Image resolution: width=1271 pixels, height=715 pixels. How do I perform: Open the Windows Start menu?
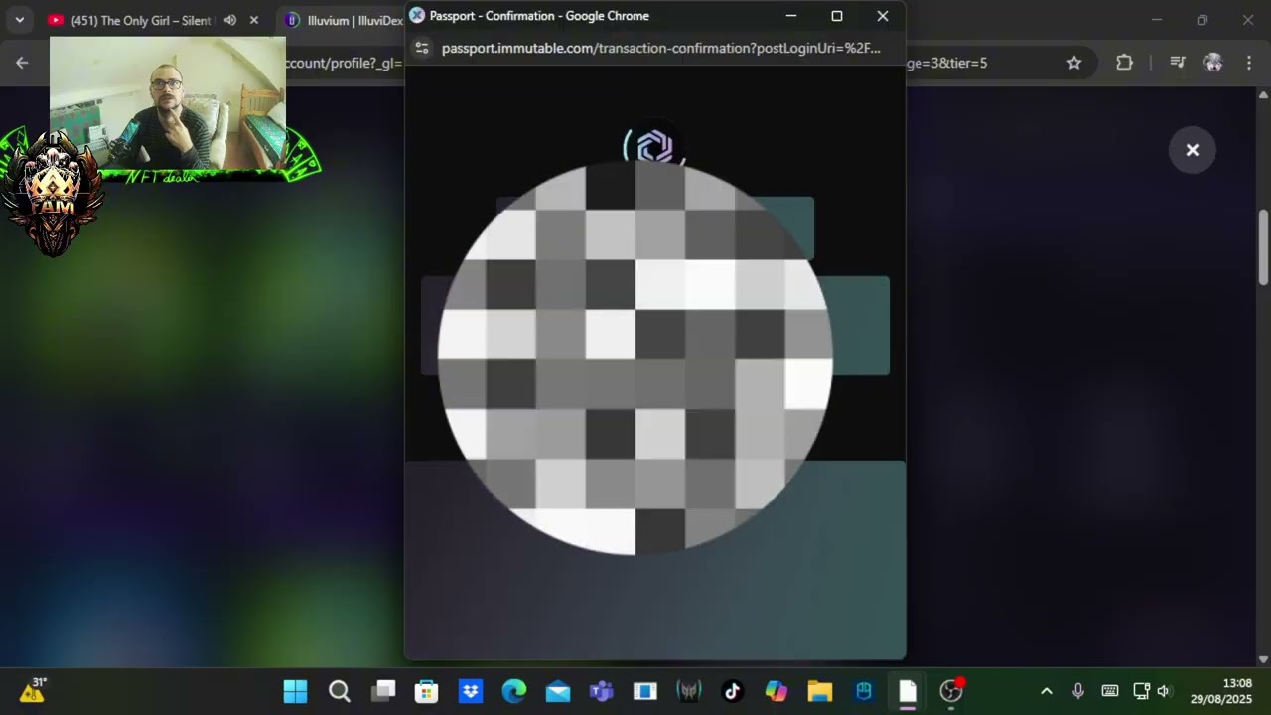tap(295, 691)
